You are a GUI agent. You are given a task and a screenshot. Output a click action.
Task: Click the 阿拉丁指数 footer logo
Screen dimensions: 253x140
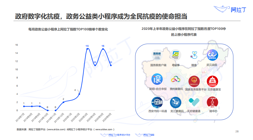click(x=145, y=135)
